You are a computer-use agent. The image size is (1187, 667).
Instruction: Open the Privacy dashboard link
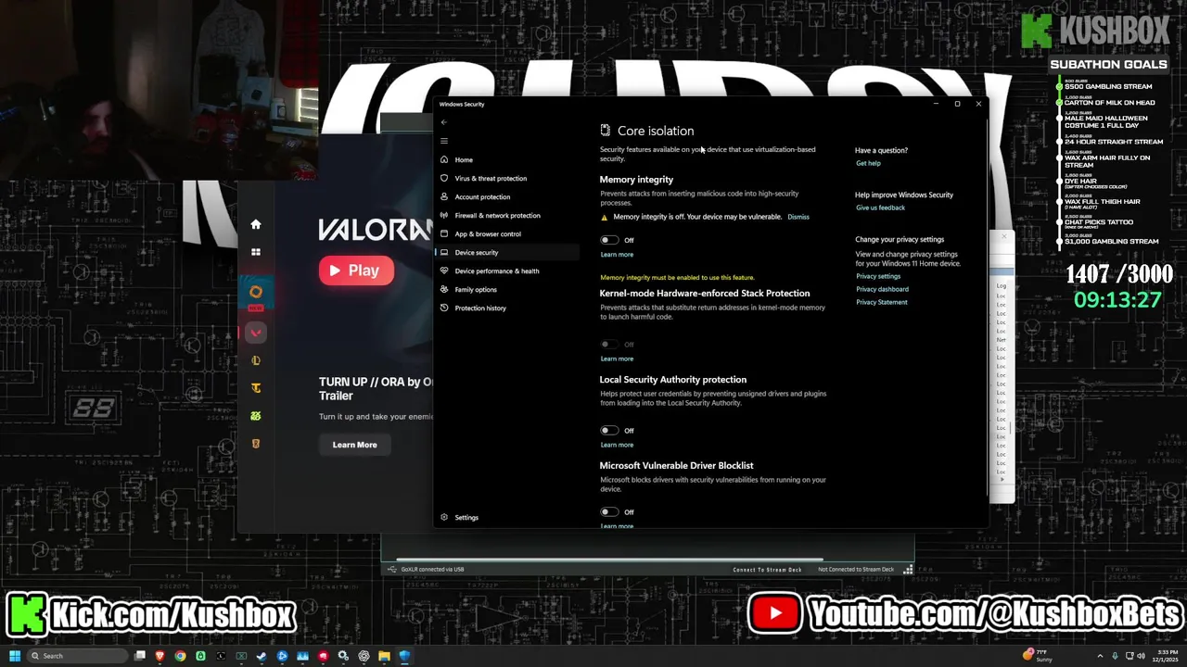(x=882, y=289)
